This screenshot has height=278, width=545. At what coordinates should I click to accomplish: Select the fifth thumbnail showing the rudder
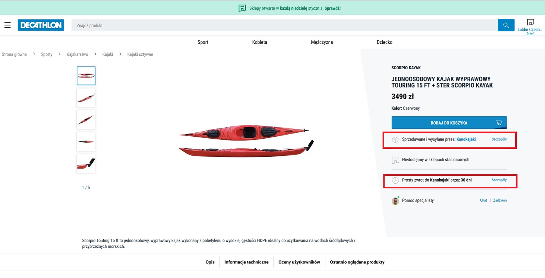click(x=86, y=164)
